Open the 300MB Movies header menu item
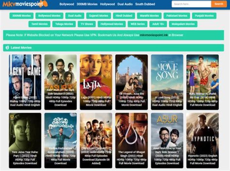 coord(87,4)
